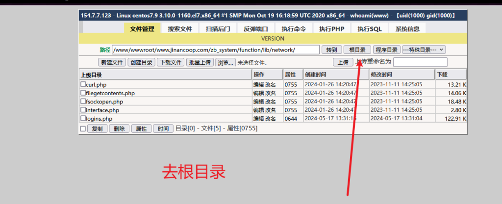The image size is (502, 204).
Task: Click 新建文件 to create a file
Action: [x=112, y=62]
